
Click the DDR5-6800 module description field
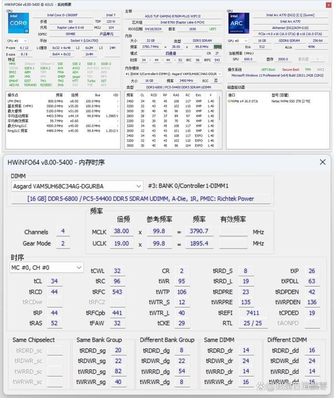[x=141, y=199]
